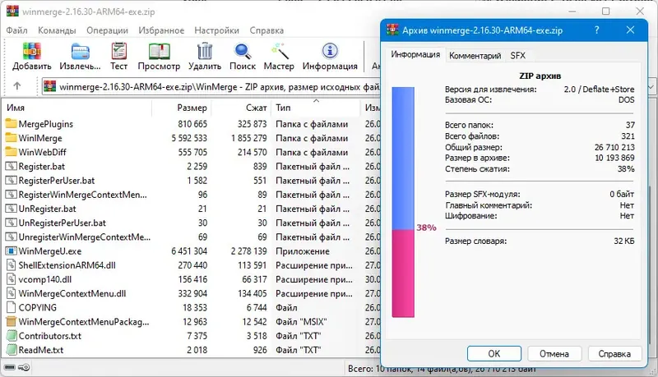658x377 pixels.
Task: Click the Извлечь (Extract) toolbar icon
Action: tap(80, 51)
